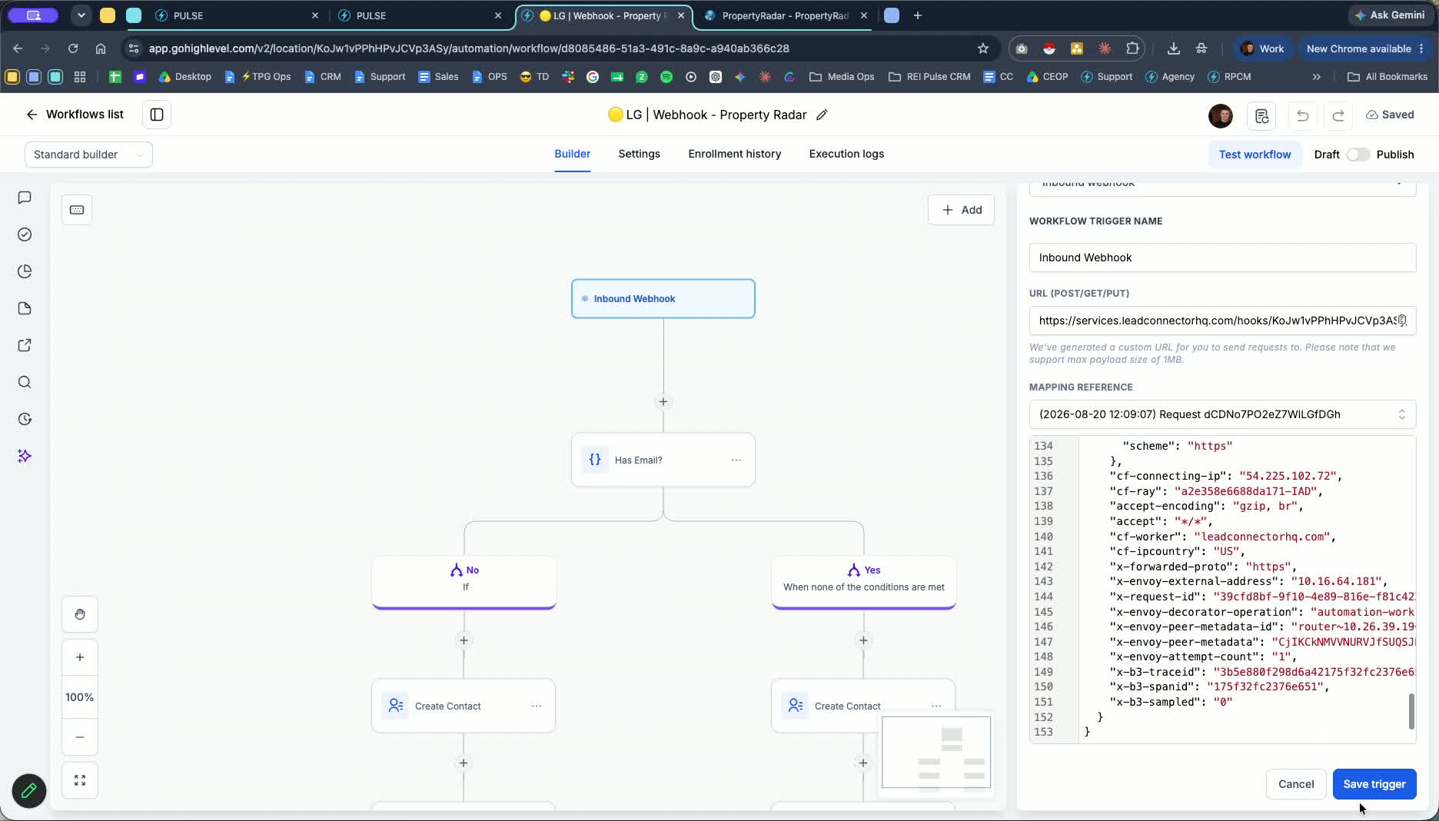Open the Work profile menu

pyautogui.click(x=1262, y=48)
